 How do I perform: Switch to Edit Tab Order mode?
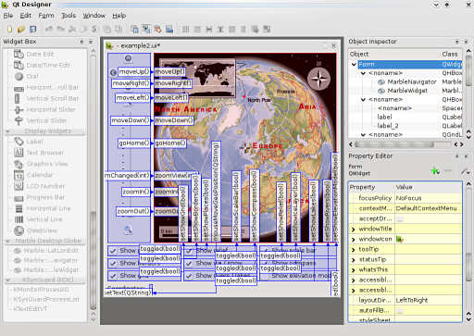coord(169,30)
